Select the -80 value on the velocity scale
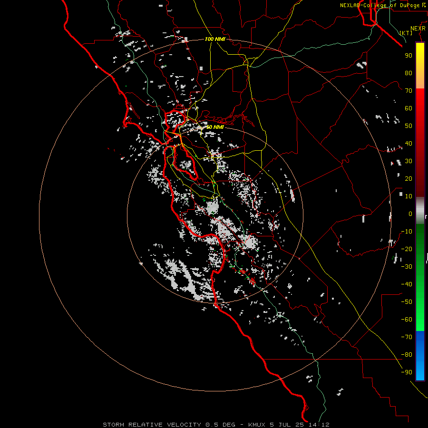The width and height of the screenshot is (428, 428). [407, 355]
